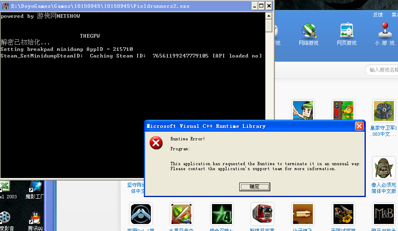Click the 反馈 feedback link
Image resolution: width=398 pixels, height=231 pixels.
click(378, 15)
